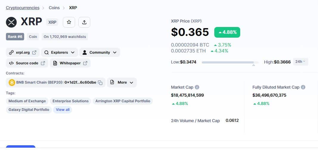Screen dimensions: 318x150
Task: Open the Whitepaper link
Action: tap(70, 63)
